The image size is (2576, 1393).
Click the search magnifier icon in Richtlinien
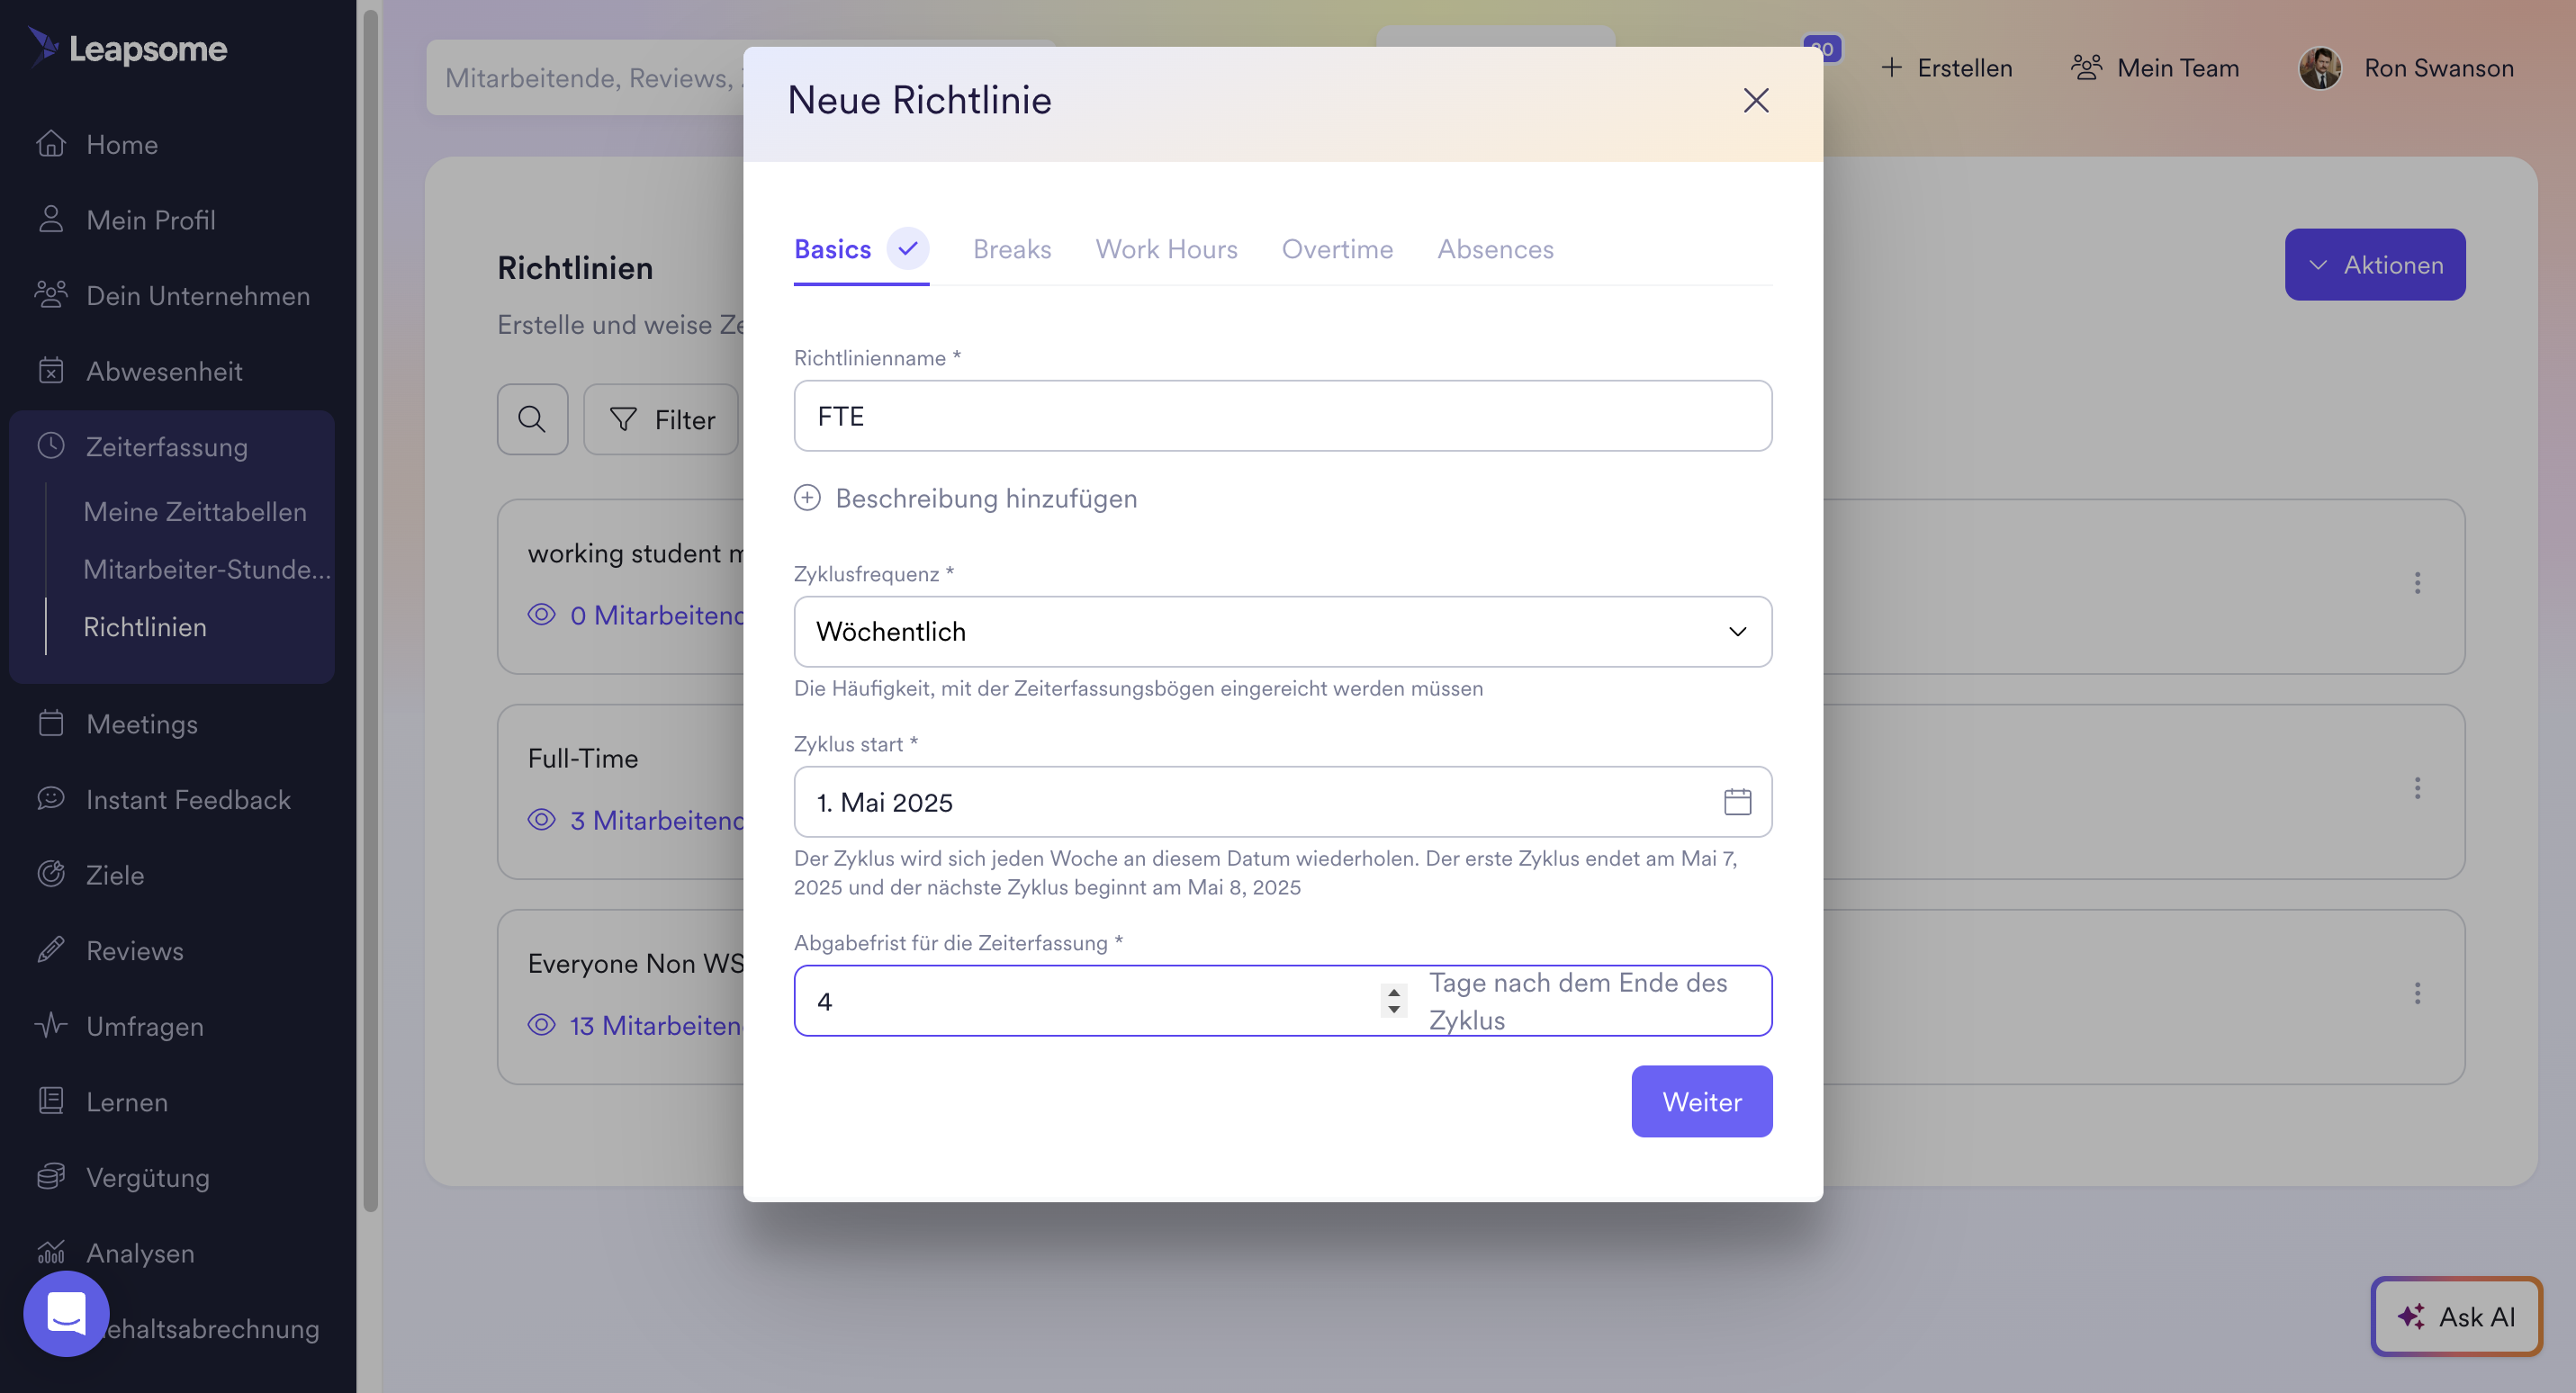[x=532, y=419]
